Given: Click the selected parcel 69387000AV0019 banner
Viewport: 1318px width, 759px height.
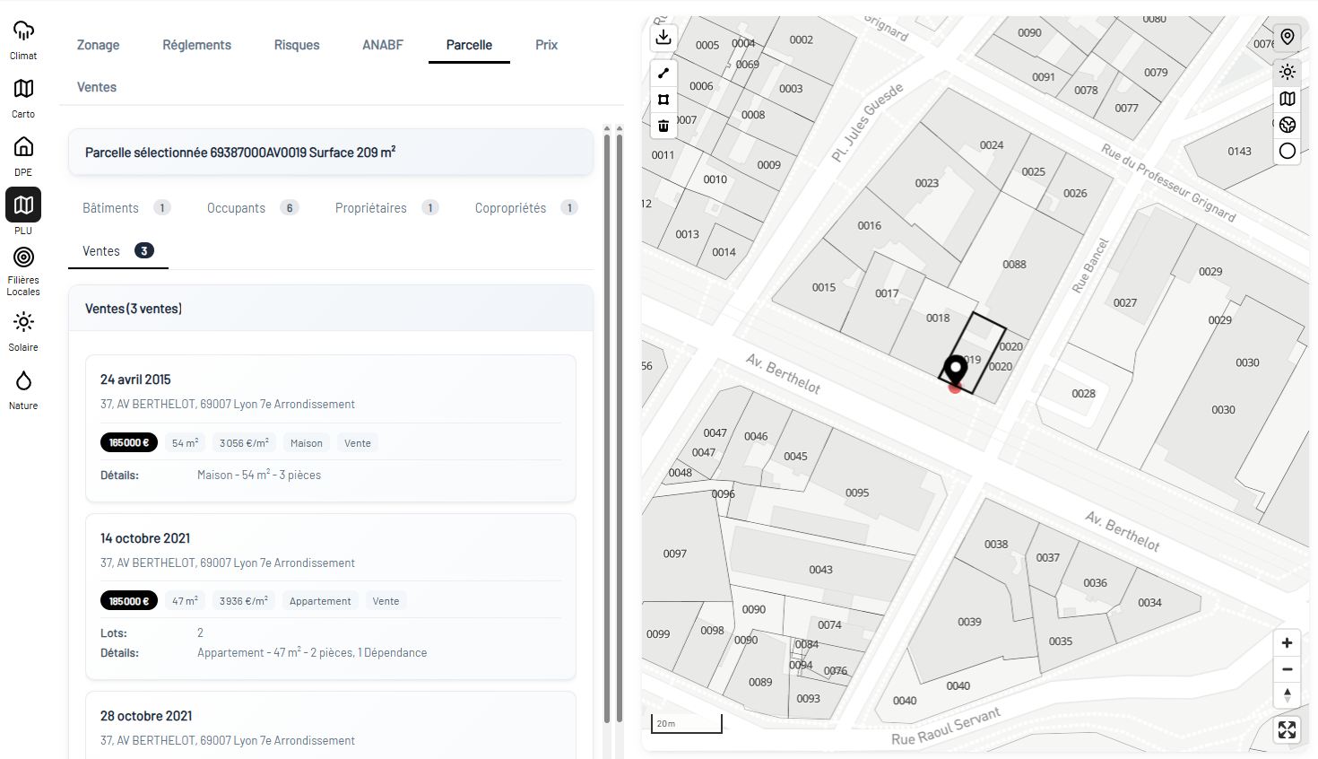Looking at the screenshot, I should tap(331, 153).
